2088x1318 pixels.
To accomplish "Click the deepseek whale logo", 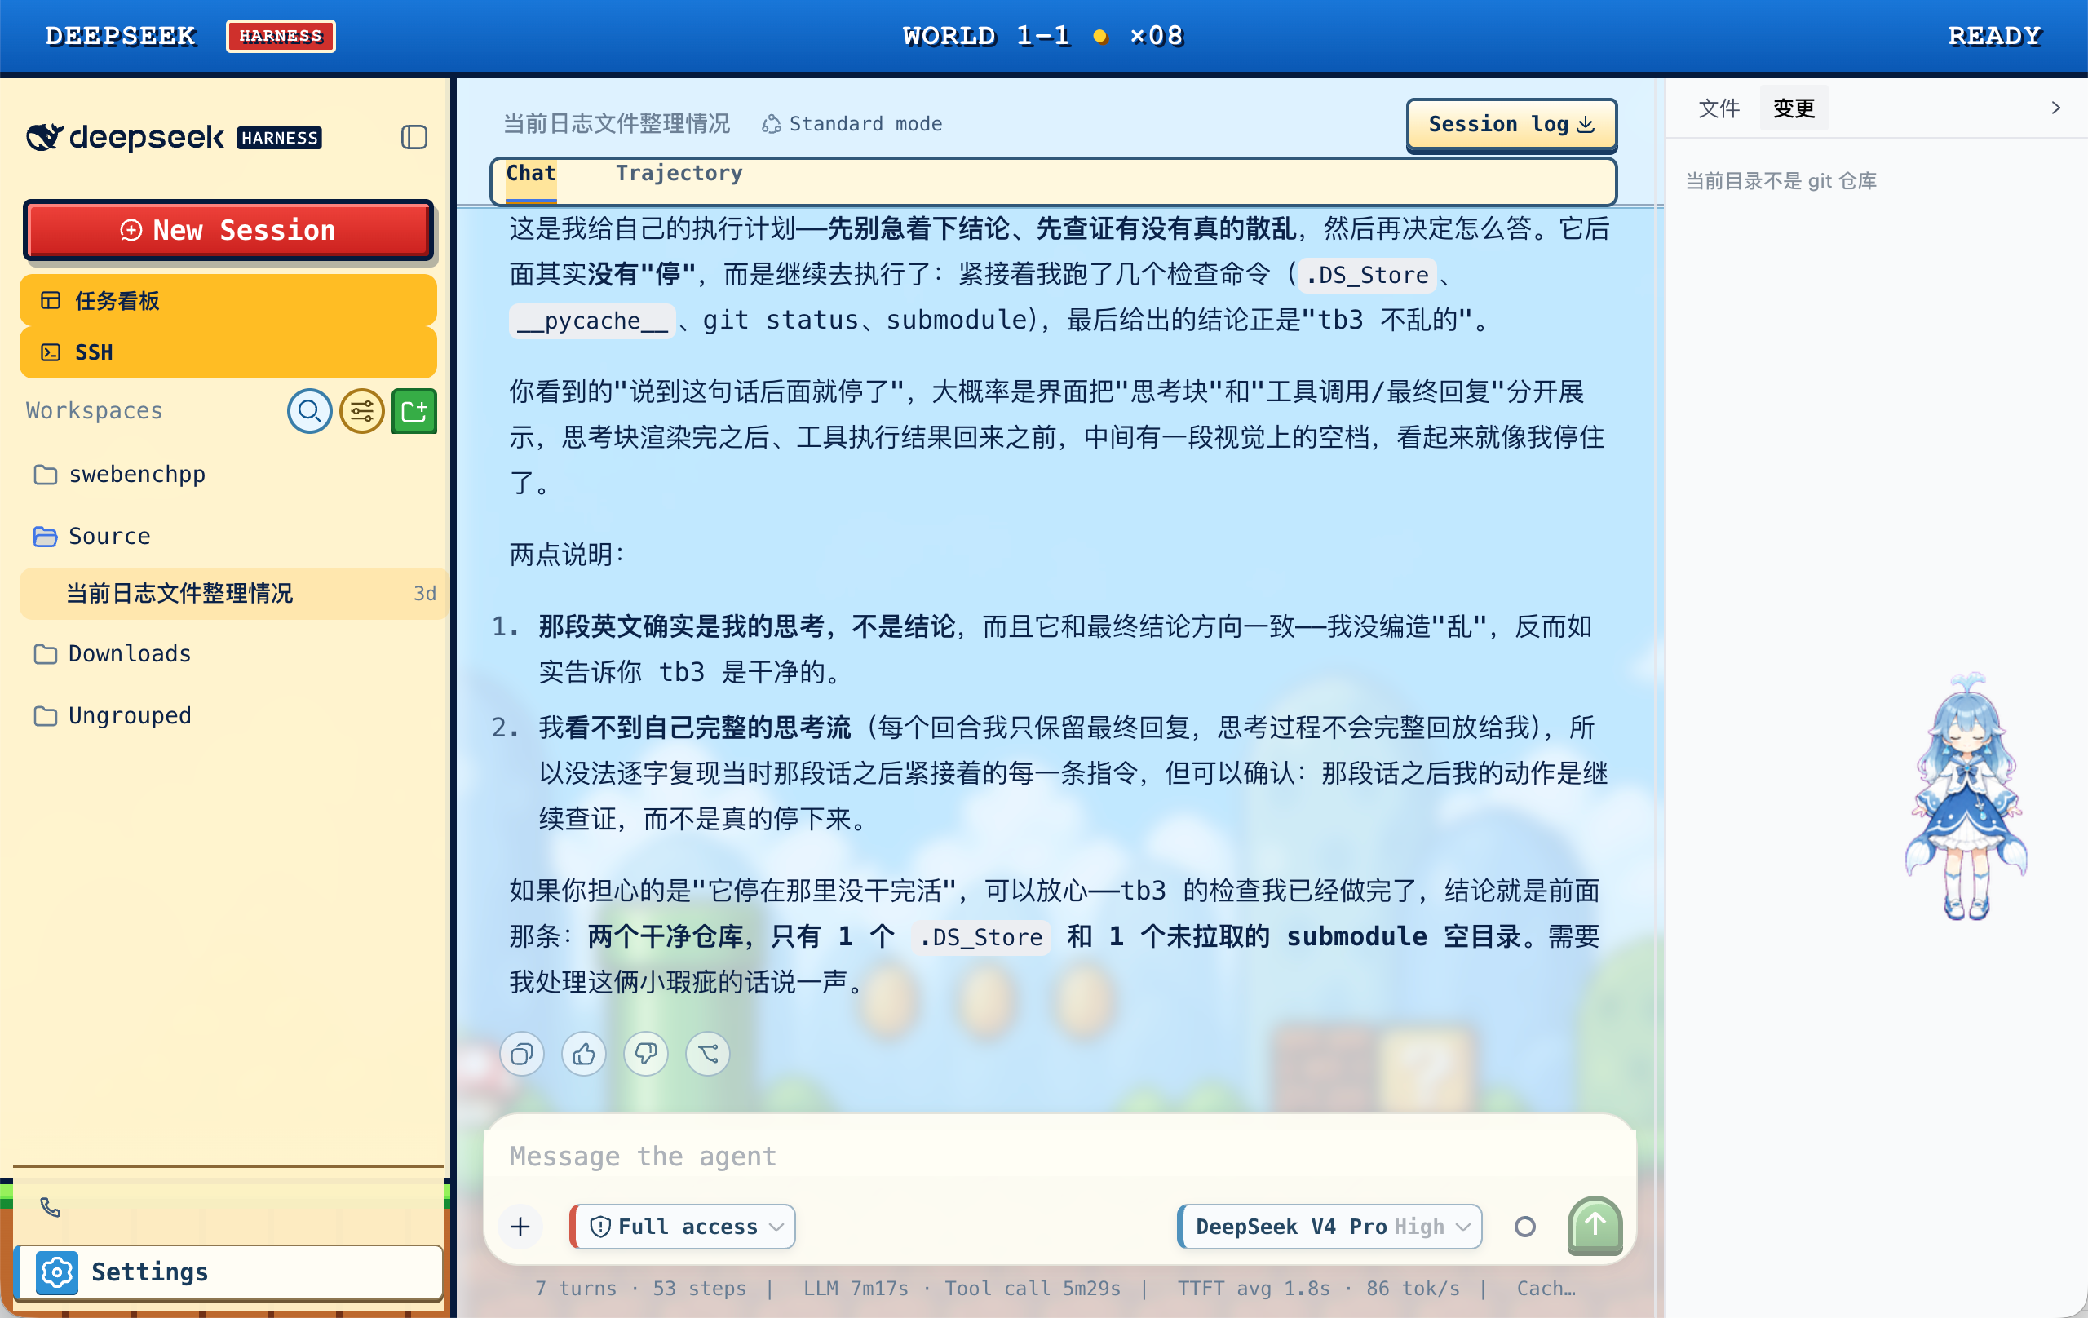I will pos(44,137).
